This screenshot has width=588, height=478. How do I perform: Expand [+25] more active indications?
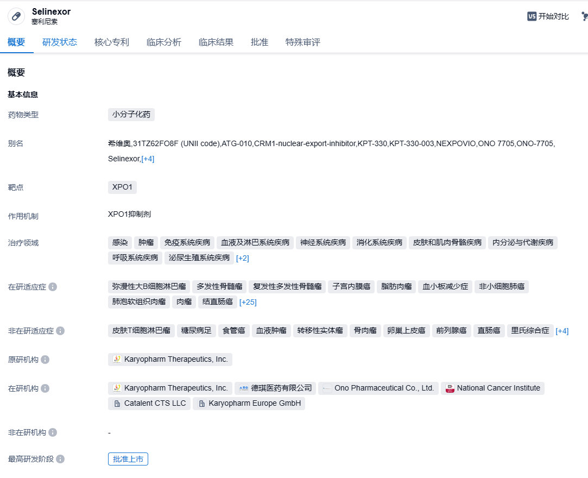(248, 302)
